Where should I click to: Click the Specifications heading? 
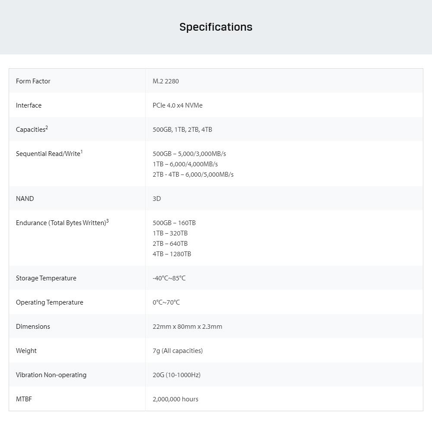pyautogui.click(x=216, y=27)
